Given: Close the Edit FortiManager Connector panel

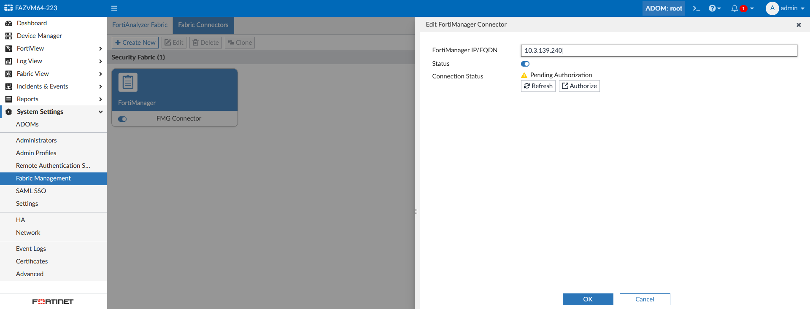Looking at the screenshot, I should coord(799,25).
